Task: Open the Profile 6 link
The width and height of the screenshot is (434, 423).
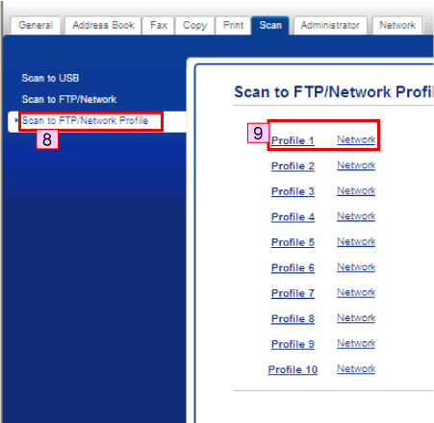Action: (293, 267)
